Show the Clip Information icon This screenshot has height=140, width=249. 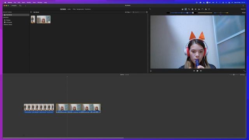[209, 9]
